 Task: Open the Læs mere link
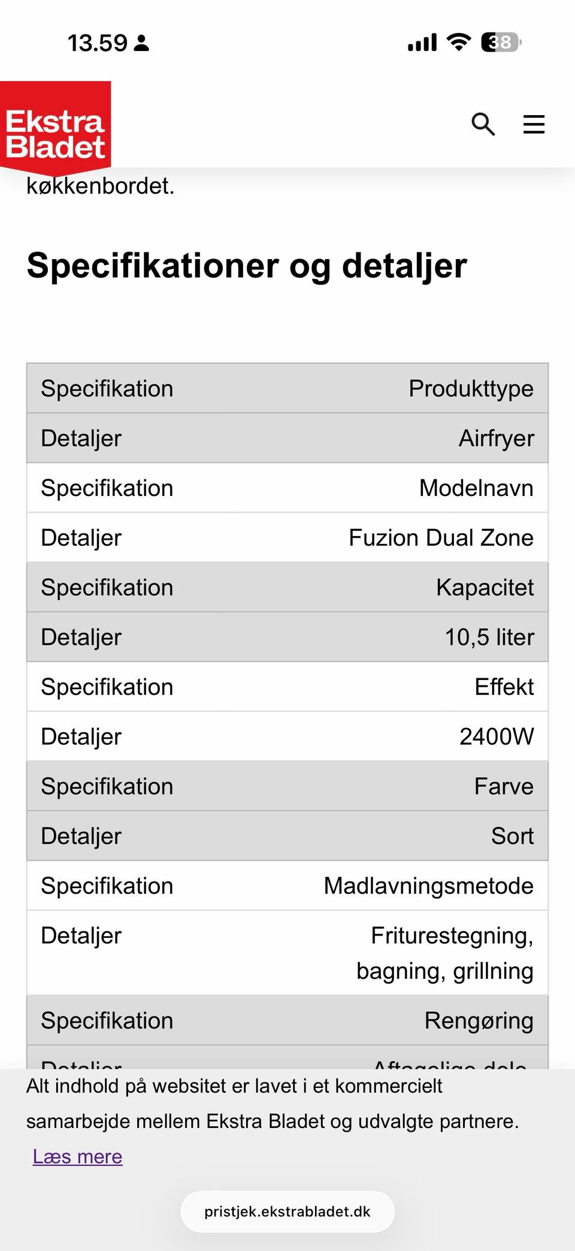[77, 1156]
